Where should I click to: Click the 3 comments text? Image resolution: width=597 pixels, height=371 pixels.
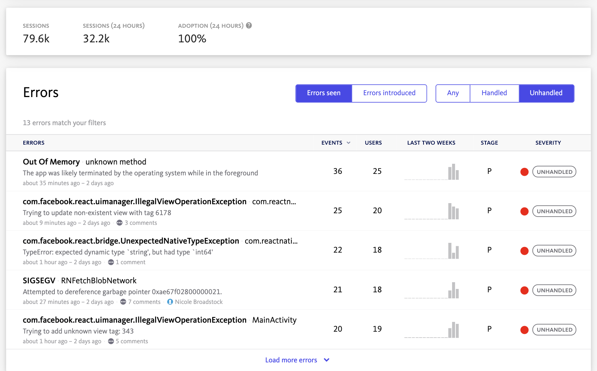coord(141,223)
